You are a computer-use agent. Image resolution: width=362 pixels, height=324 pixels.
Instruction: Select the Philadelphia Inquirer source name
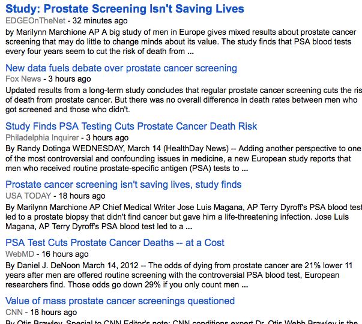pos(43,137)
